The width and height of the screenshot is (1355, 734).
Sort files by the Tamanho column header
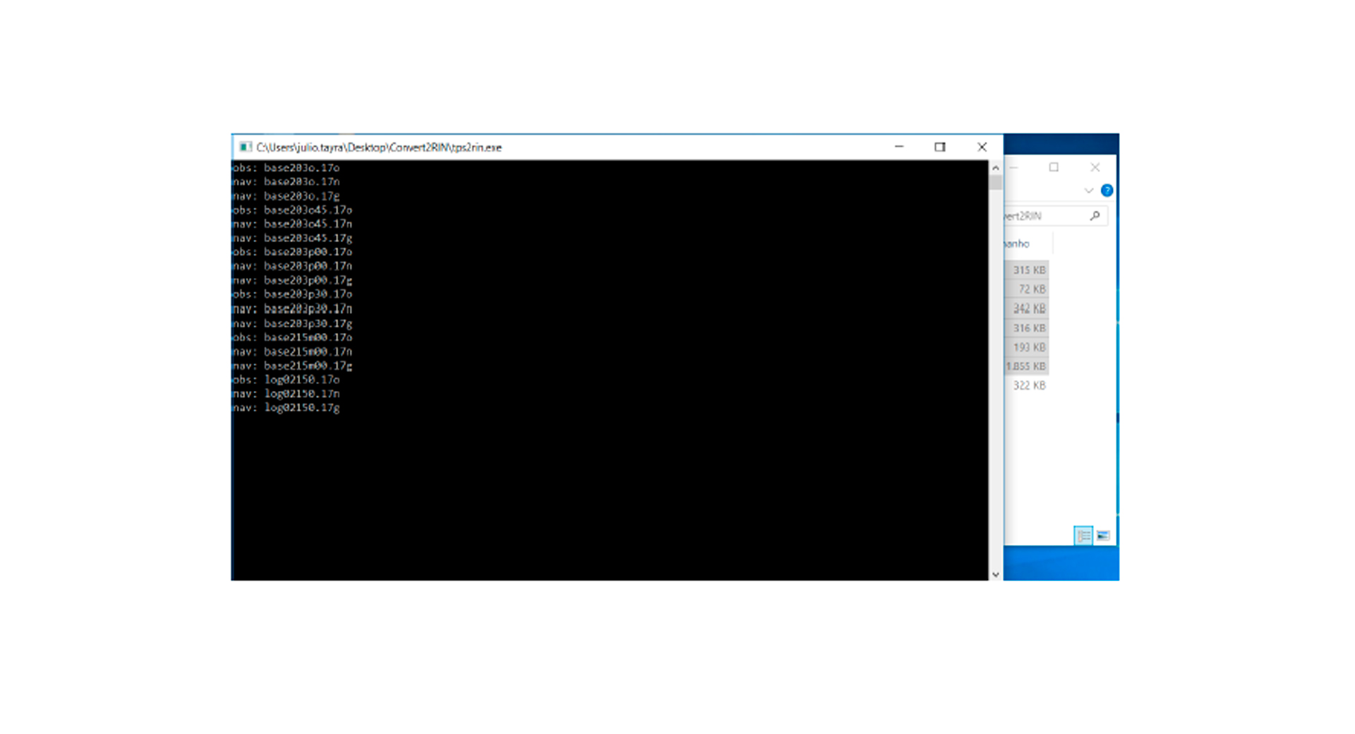pos(1018,244)
